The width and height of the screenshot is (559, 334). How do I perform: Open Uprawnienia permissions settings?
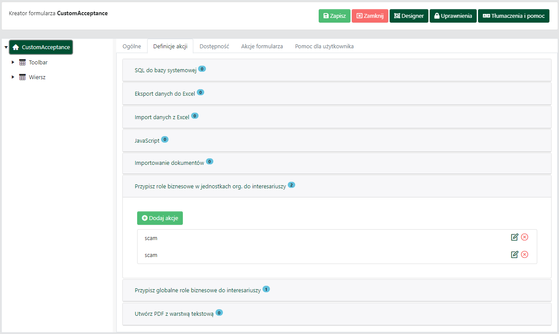pos(453,16)
